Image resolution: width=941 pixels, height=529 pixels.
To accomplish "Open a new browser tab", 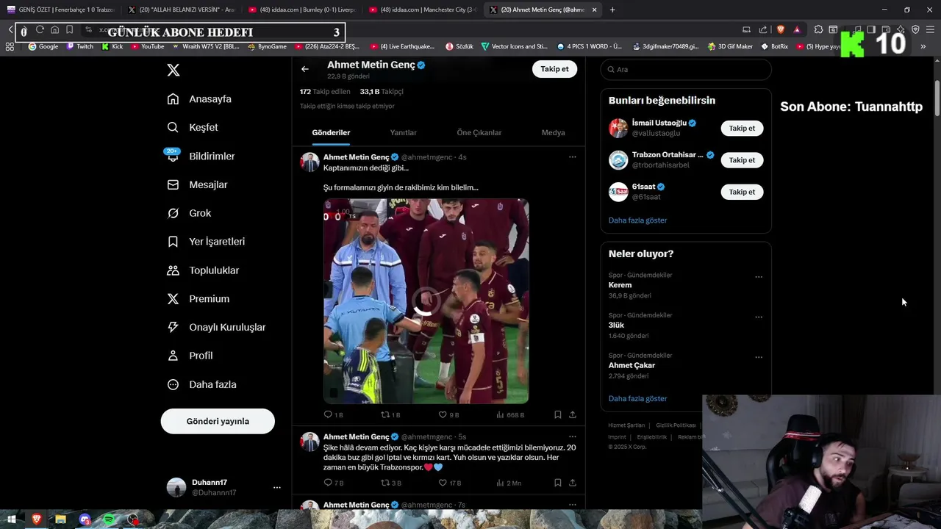I will coord(612,10).
